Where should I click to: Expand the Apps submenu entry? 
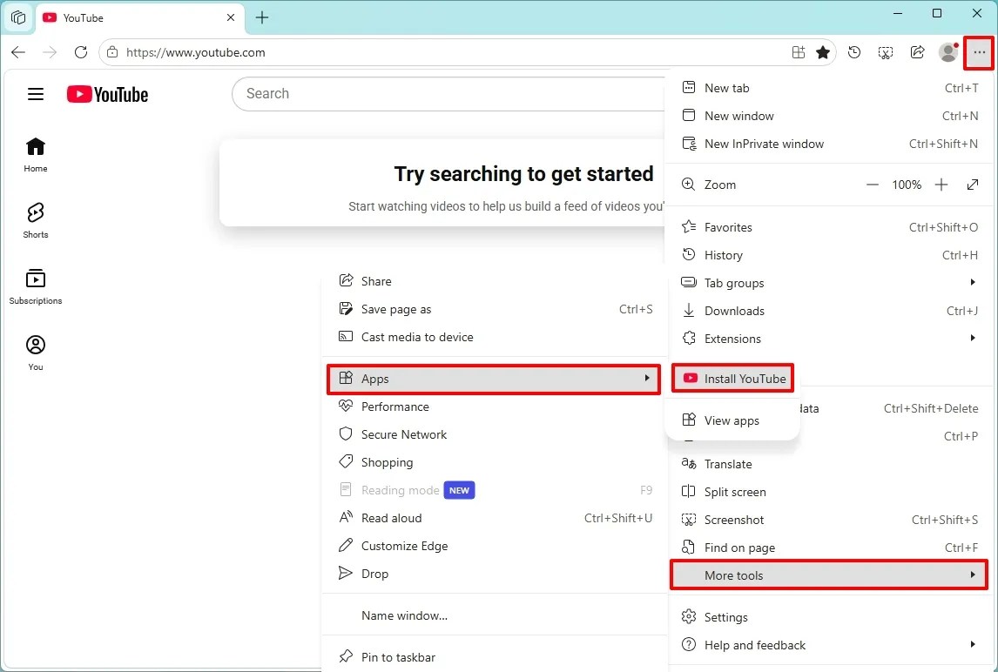tap(494, 379)
